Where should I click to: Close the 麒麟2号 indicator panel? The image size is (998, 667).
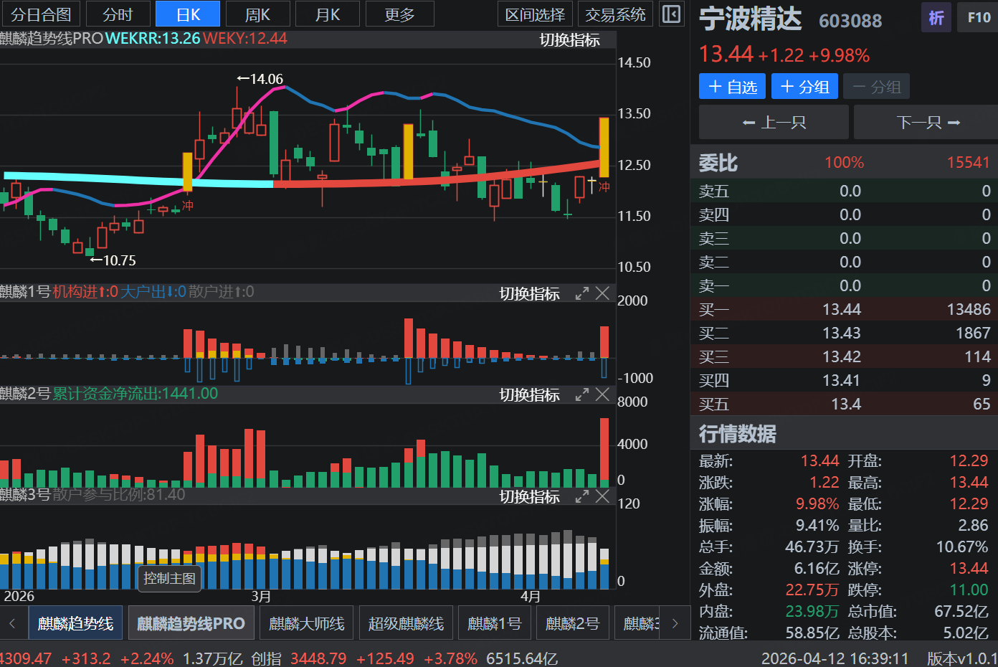pos(603,394)
